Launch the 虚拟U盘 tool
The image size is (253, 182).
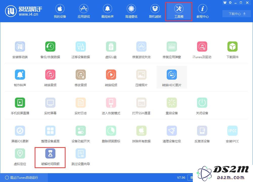pyautogui.click(x=111, y=50)
